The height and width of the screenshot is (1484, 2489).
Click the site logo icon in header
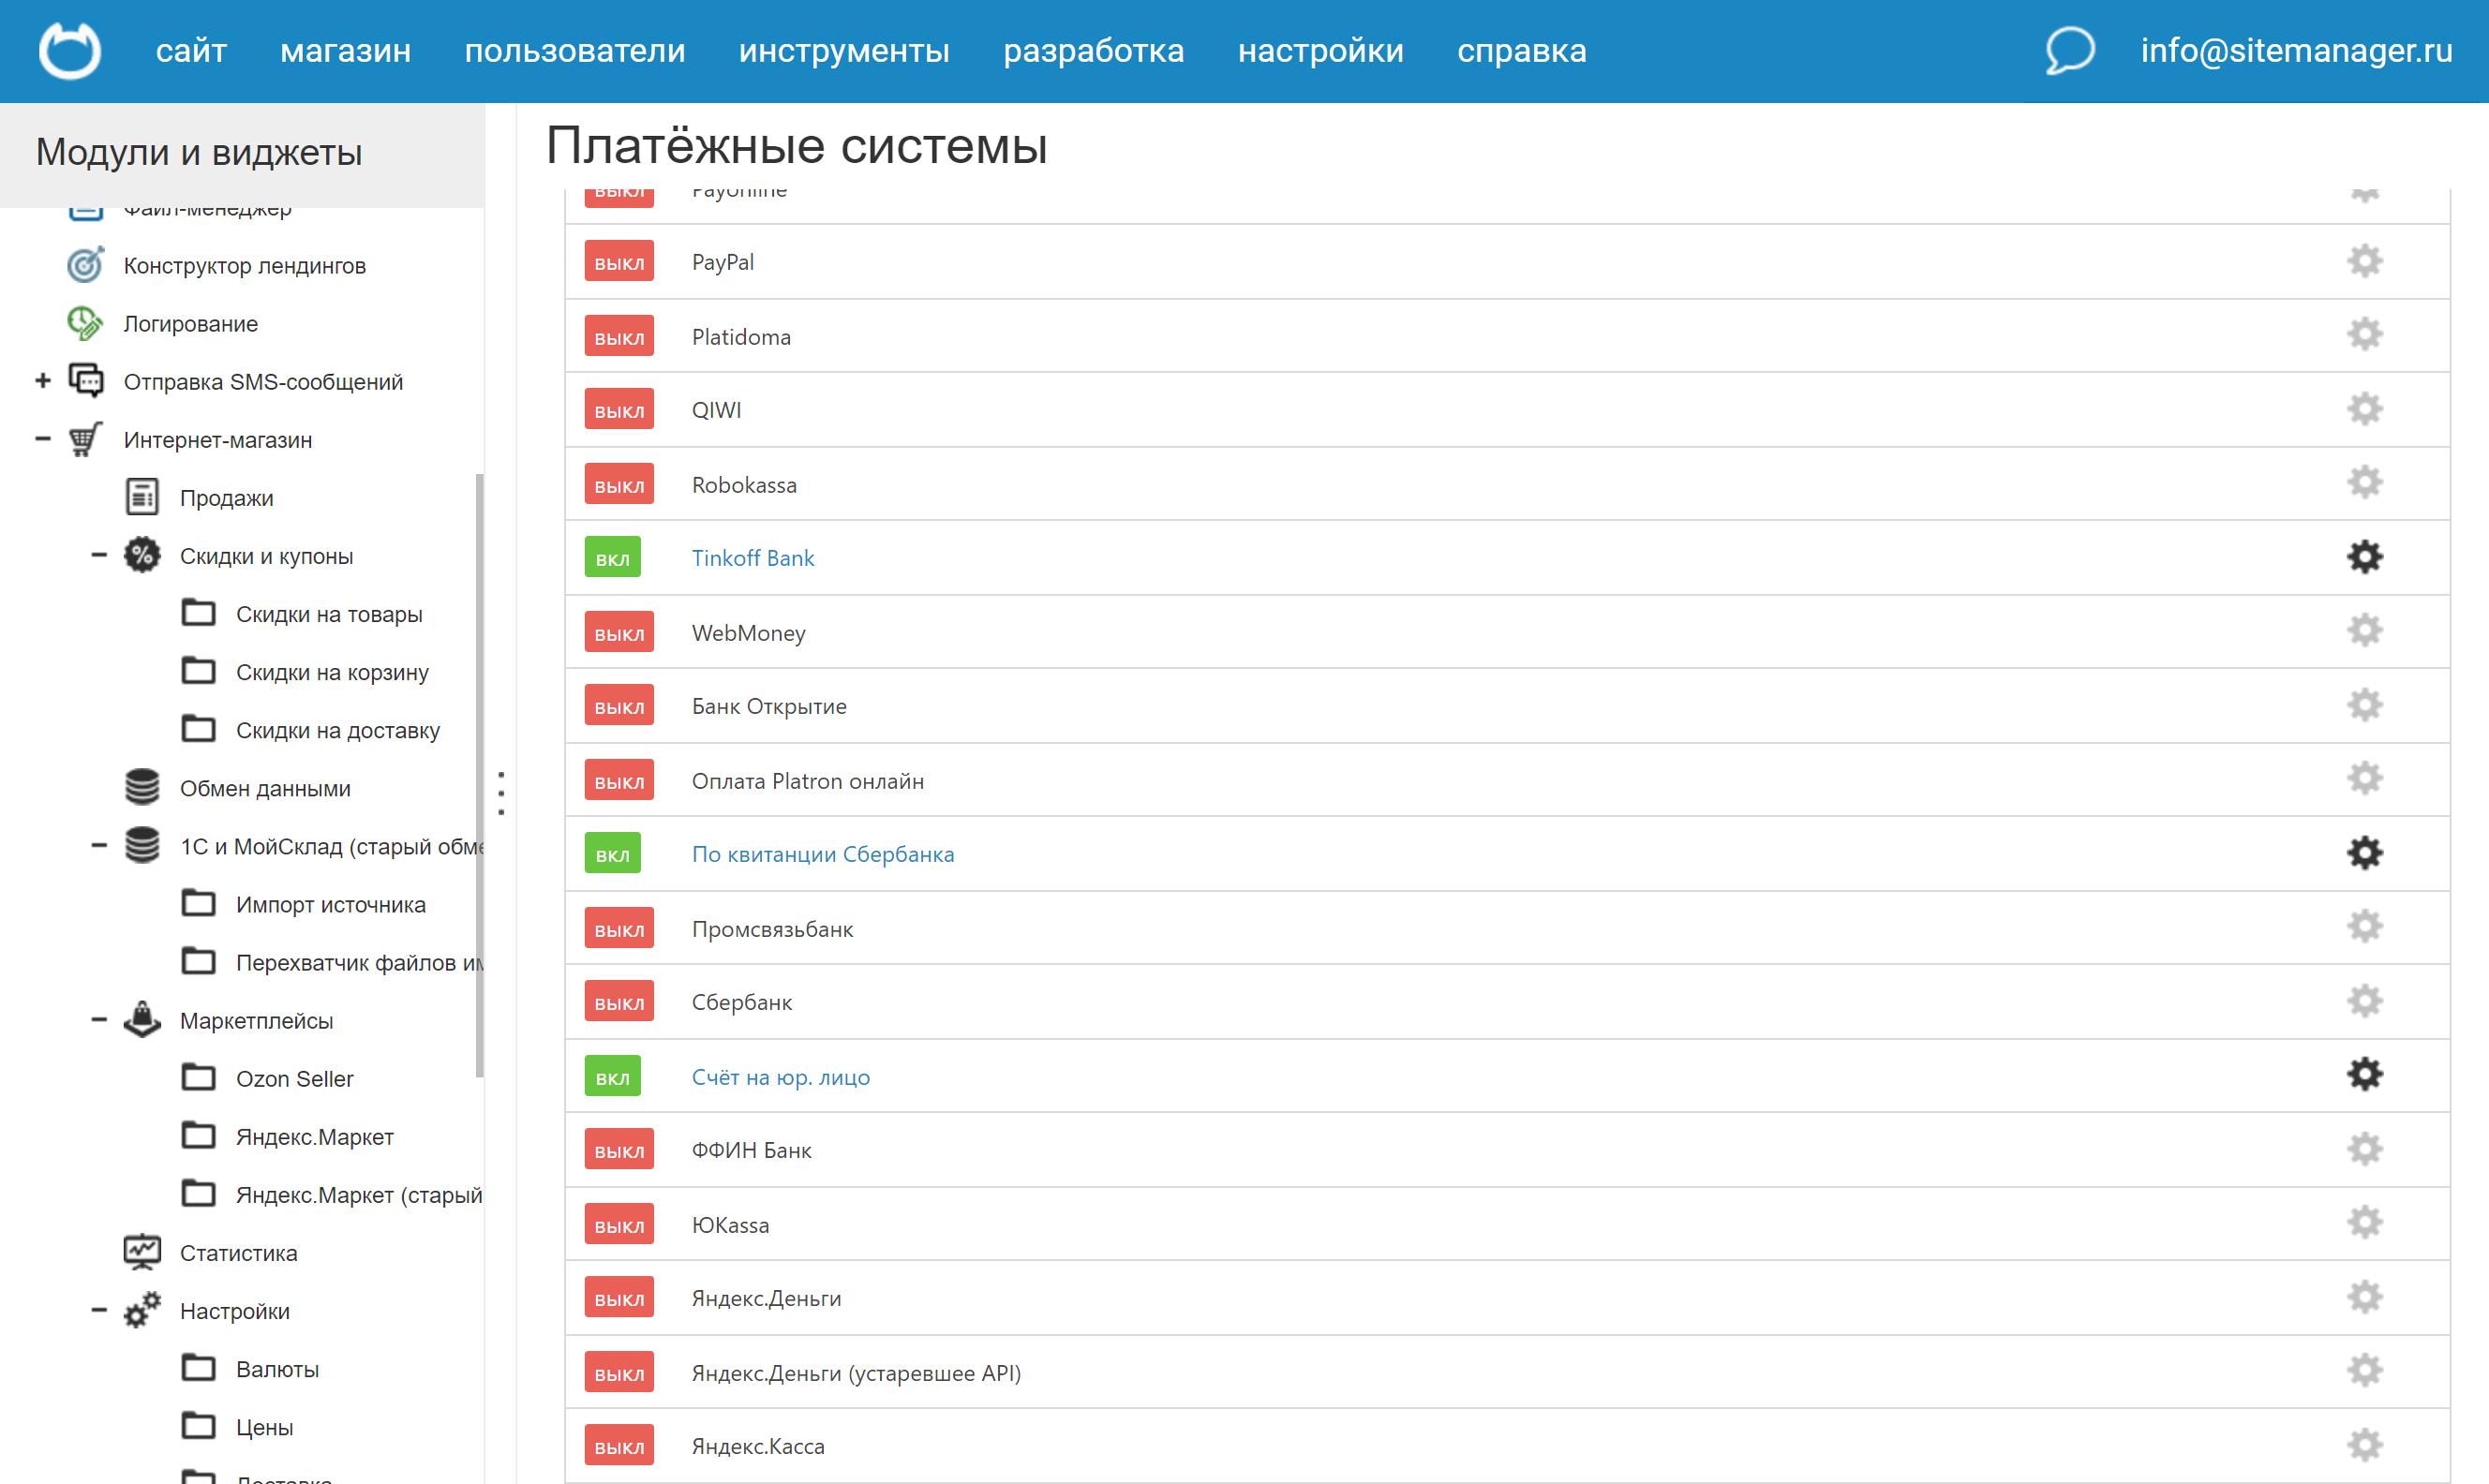[69, 50]
